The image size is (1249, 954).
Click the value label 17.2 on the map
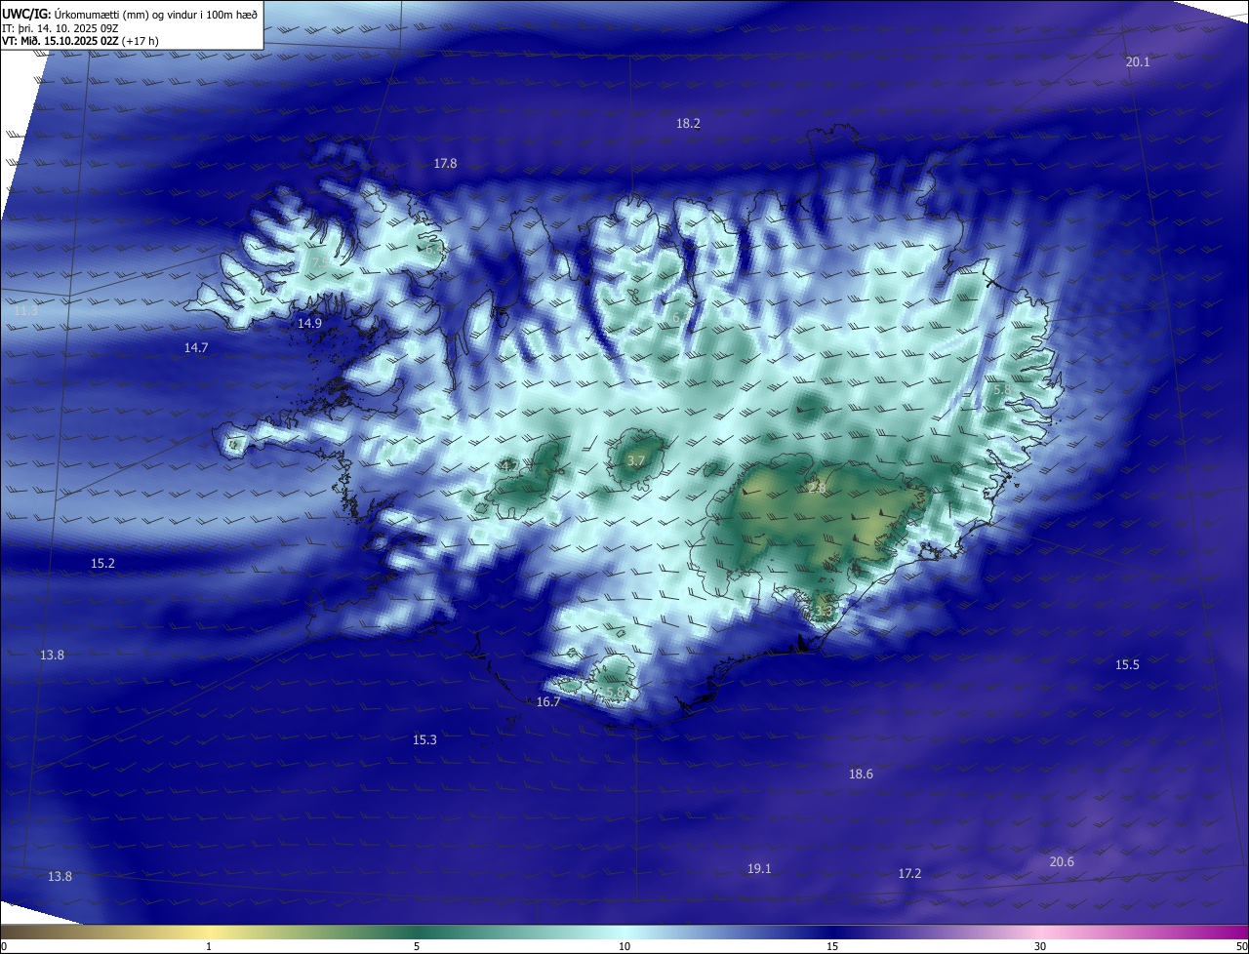coord(909,874)
